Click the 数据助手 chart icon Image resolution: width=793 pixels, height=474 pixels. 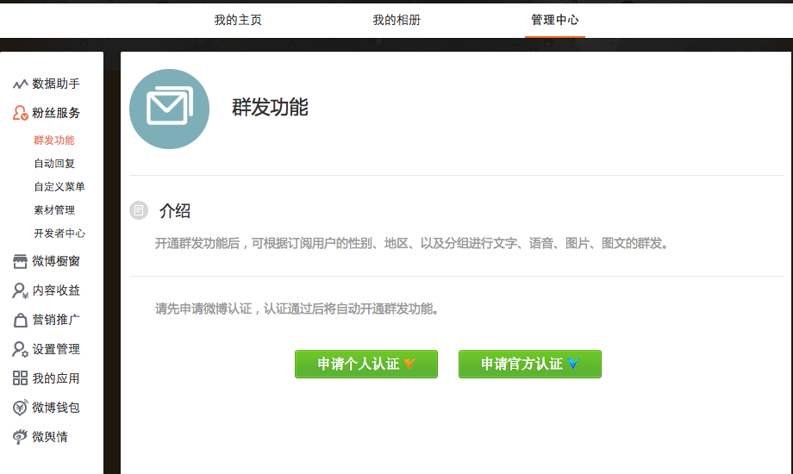pyautogui.click(x=20, y=84)
